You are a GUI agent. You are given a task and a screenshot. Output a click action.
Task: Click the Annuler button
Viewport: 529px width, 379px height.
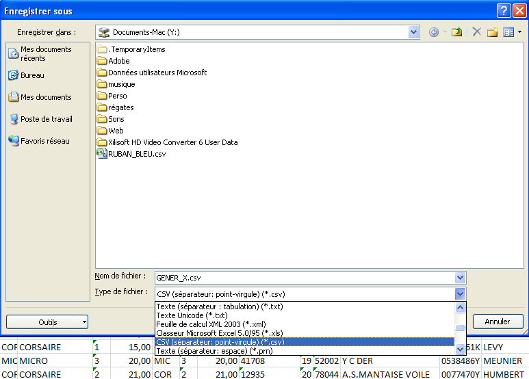coord(498,322)
